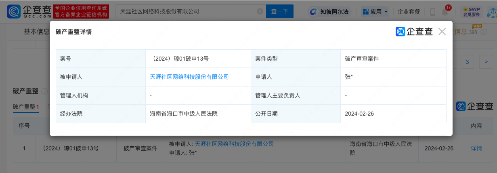Screen dimensions: 497x173
Task: Select 2024-02-26 in the table row
Action: tap(439, 148)
